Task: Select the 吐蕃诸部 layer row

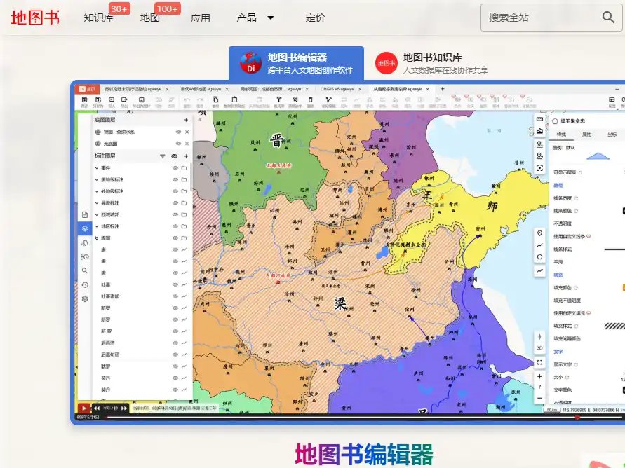Action: coord(142,296)
